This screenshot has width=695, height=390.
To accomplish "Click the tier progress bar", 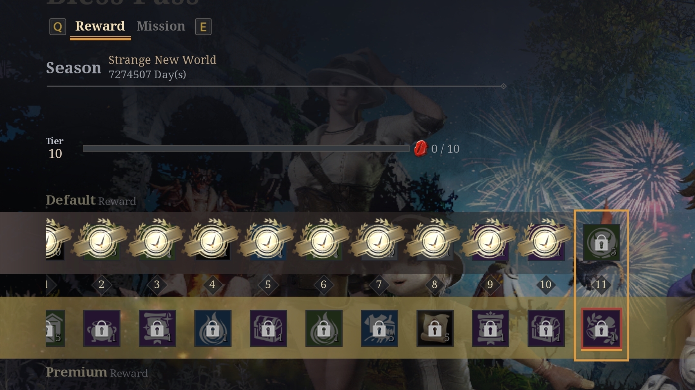I will click(246, 149).
